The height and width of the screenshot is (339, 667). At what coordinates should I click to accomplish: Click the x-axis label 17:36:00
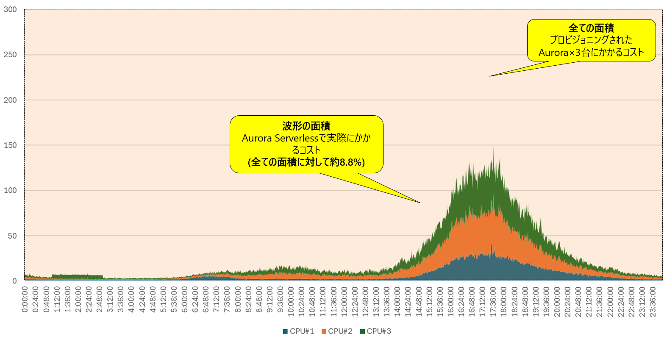493,302
